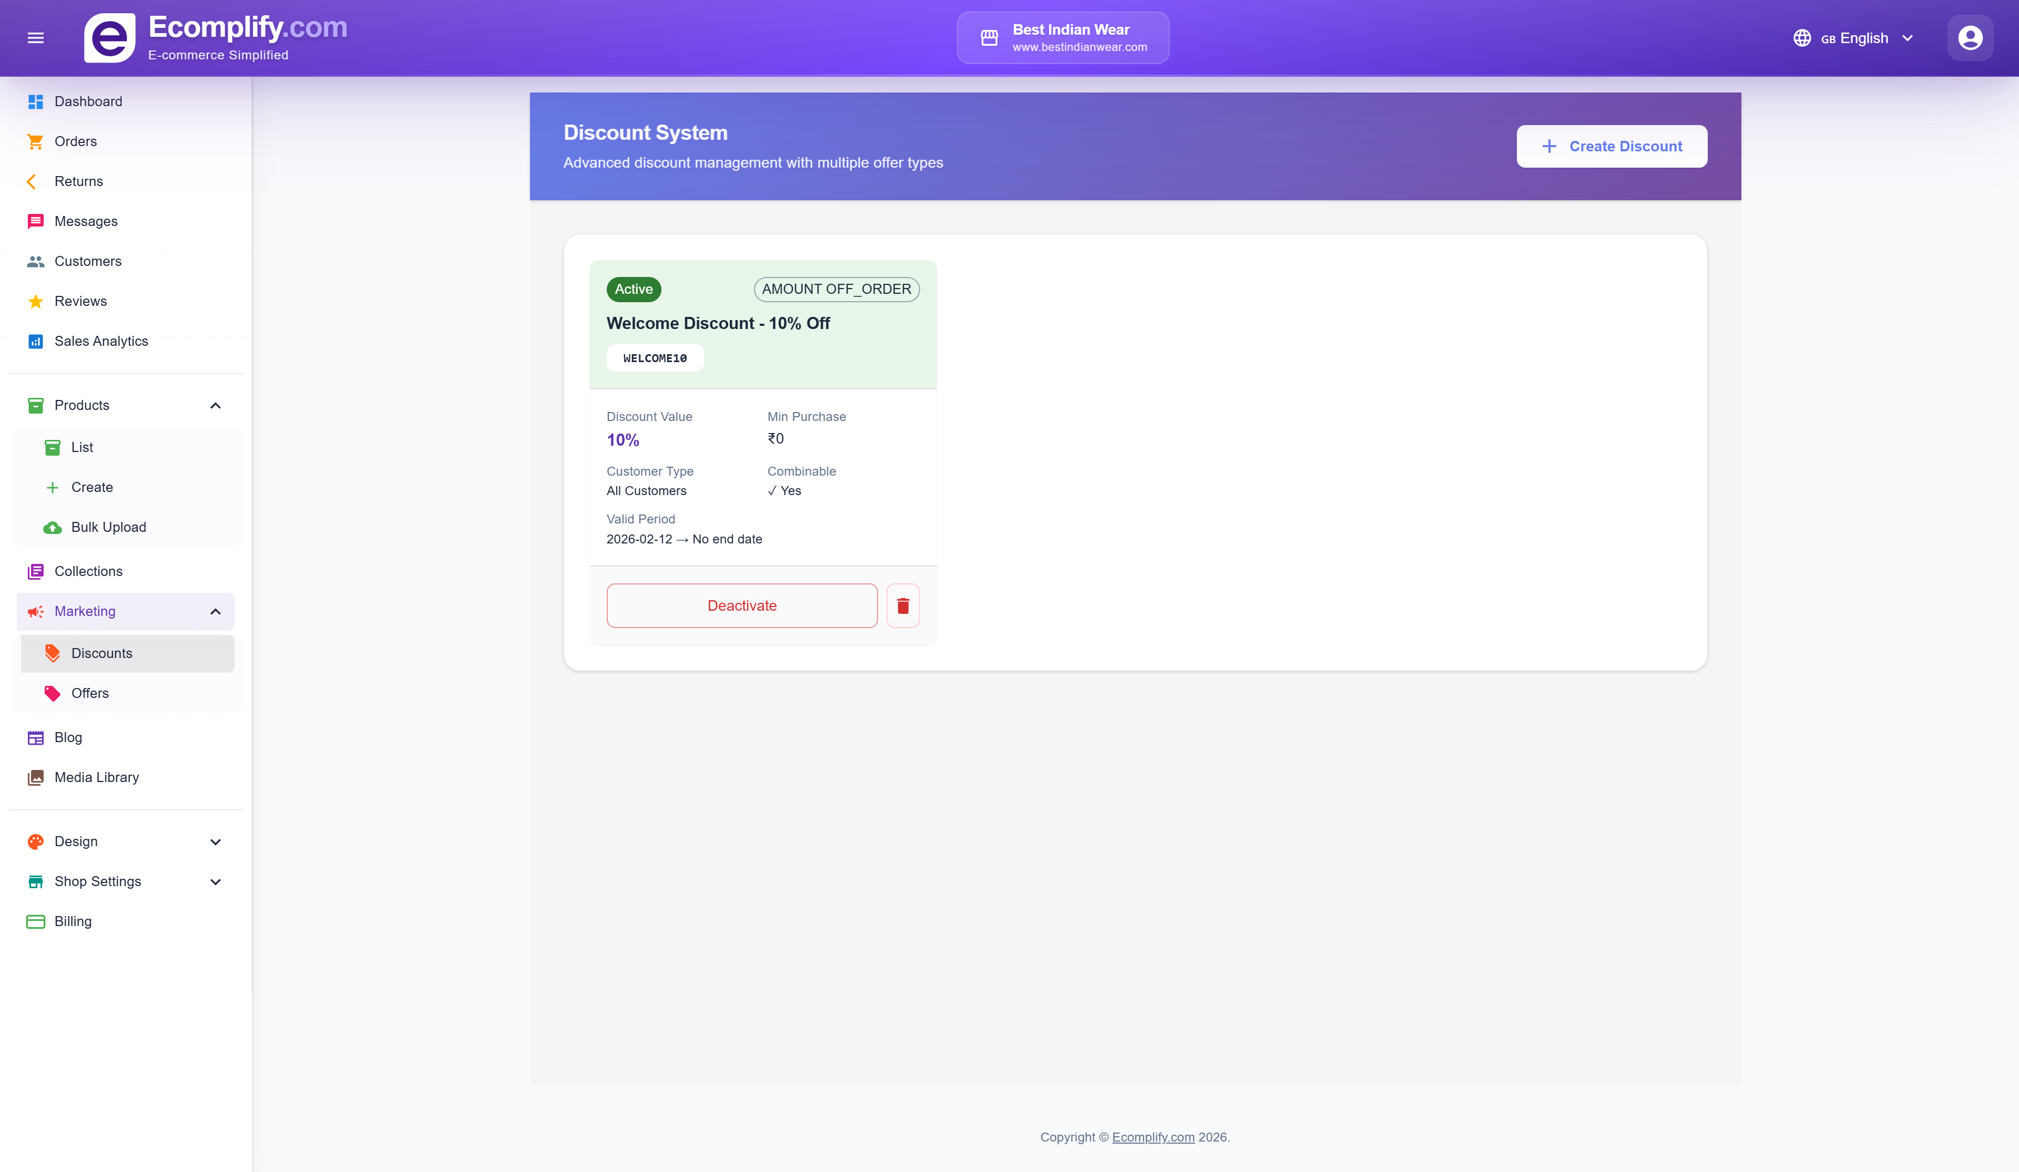
Task: Select Offers under Marketing
Action: tap(90, 693)
